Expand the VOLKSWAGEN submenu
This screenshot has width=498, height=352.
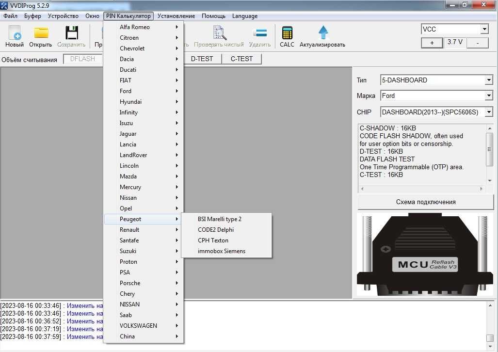pos(144,326)
